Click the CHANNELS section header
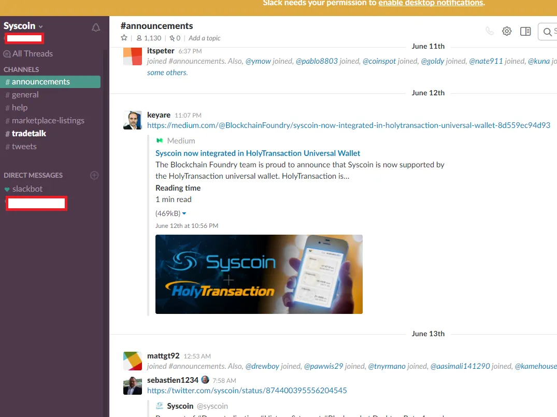The height and width of the screenshot is (417, 557). pos(21,69)
